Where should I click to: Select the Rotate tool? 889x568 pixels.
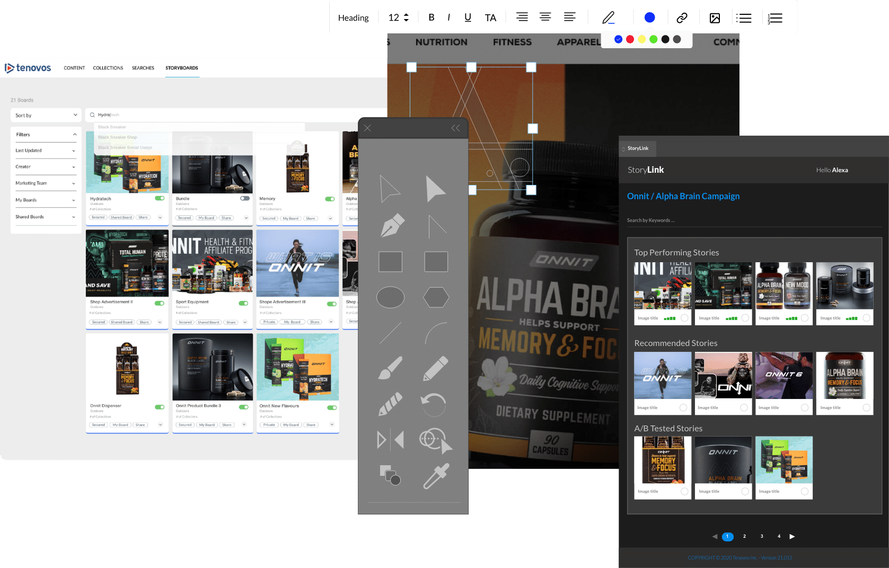pyautogui.click(x=434, y=405)
